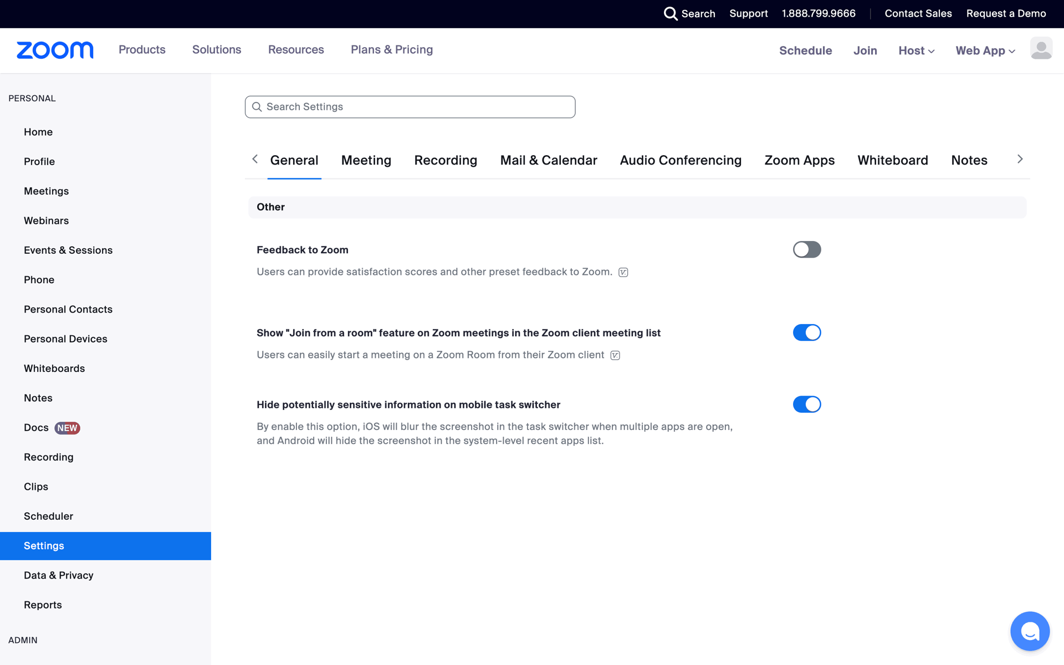Viewport: 1064px width, 665px height.
Task: Open the Whiteboard tab
Action: [893, 160]
